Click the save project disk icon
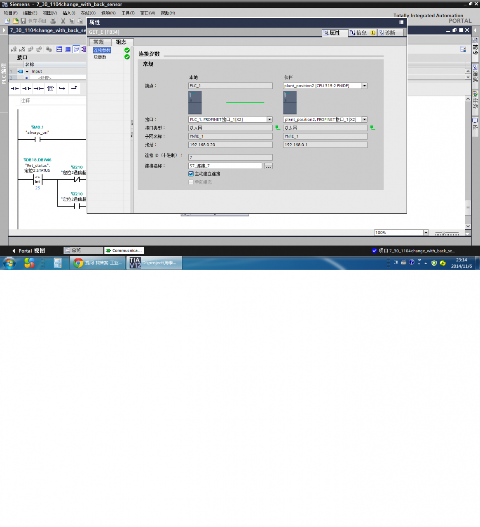 pyautogui.click(x=23, y=21)
